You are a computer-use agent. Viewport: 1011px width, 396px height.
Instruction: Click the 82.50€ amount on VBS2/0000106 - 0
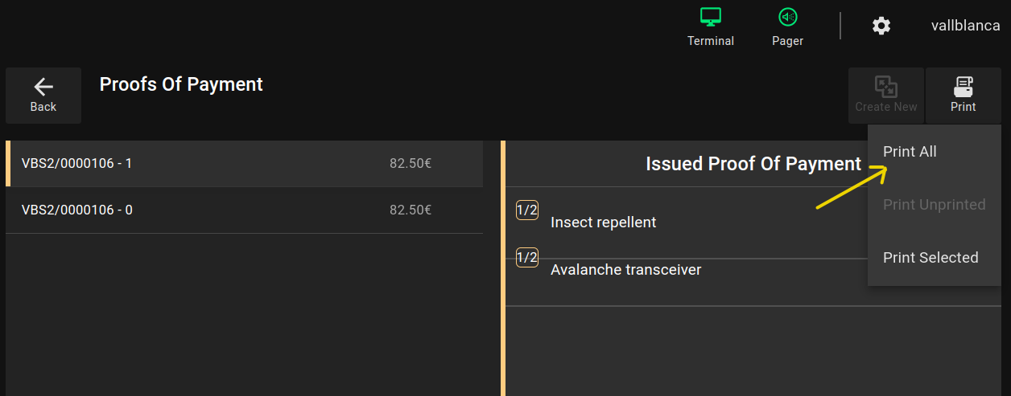(411, 210)
